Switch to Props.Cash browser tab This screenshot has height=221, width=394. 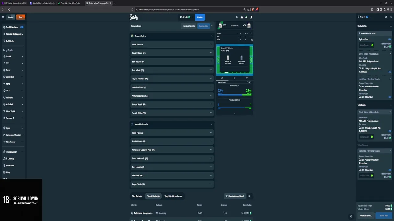click(x=70, y=3)
